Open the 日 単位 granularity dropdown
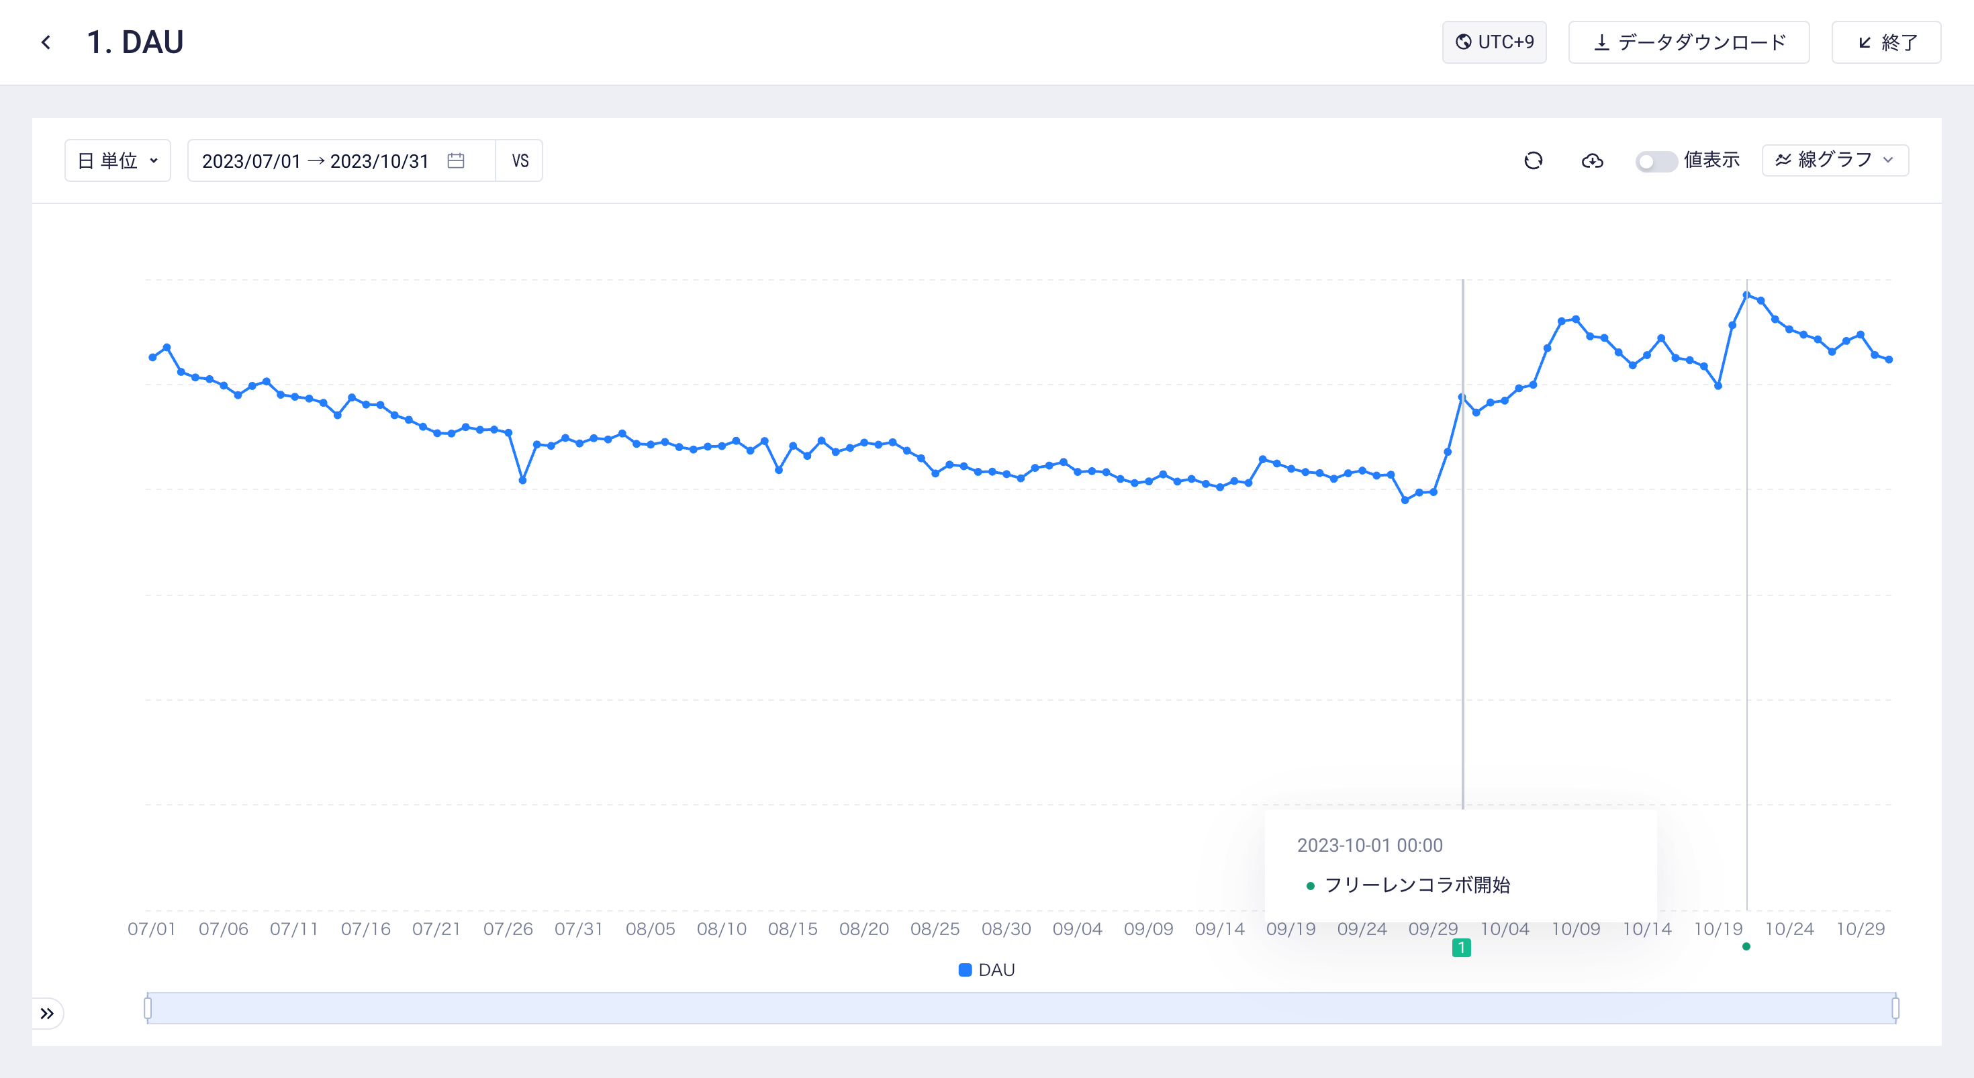Screen dimensions: 1974x1078 118,161
